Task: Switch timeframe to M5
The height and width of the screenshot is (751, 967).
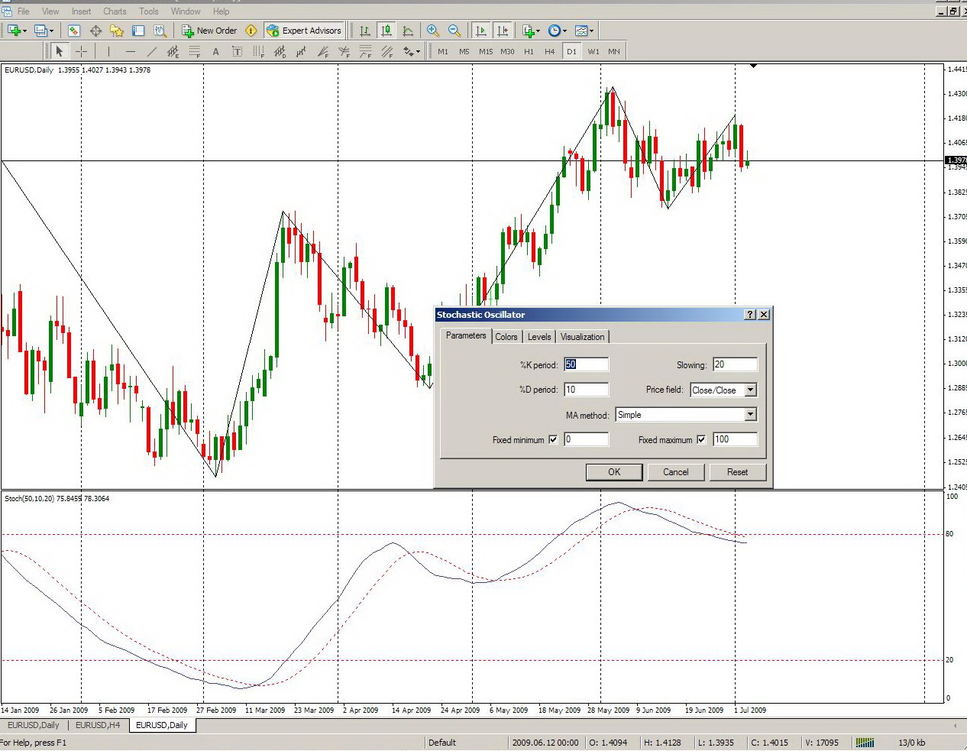Action: [x=464, y=51]
